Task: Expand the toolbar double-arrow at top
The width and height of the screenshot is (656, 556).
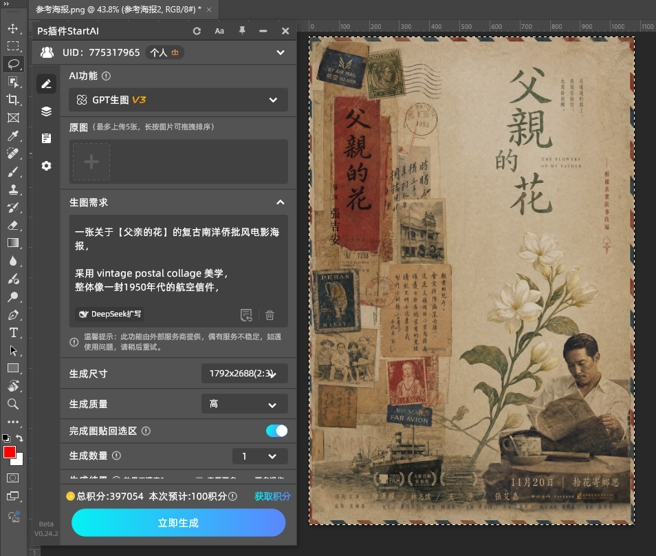Action: [6, 3]
